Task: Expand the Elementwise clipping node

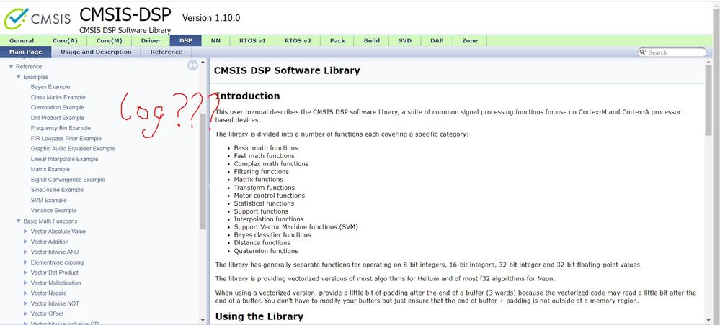Action: point(26,262)
